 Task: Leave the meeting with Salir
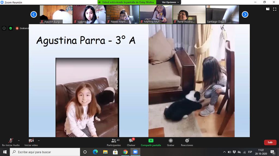click(270, 142)
